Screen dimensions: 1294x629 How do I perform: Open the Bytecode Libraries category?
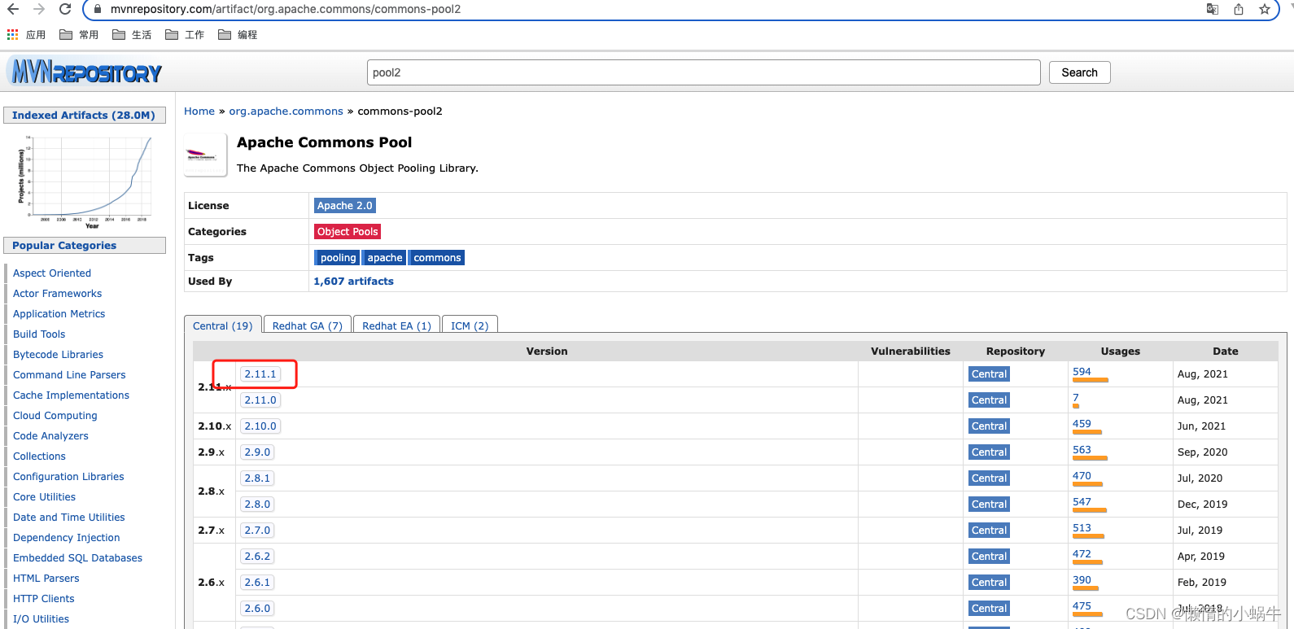(58, 355)
